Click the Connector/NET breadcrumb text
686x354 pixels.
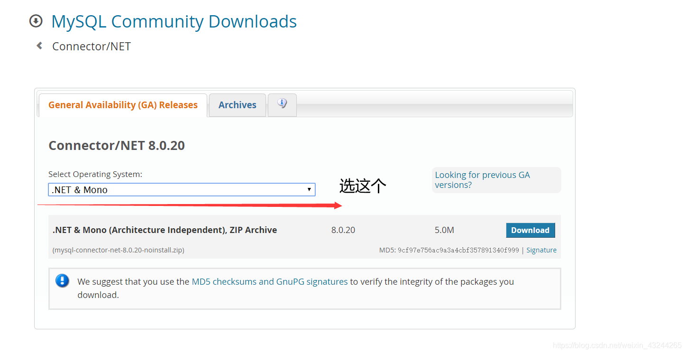coord(91,46)
